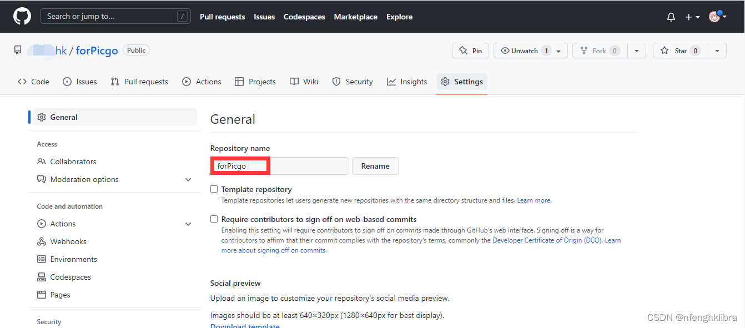Switch to the Code tab
Viewport: 745px width, 328px height.
coord(33,82)
